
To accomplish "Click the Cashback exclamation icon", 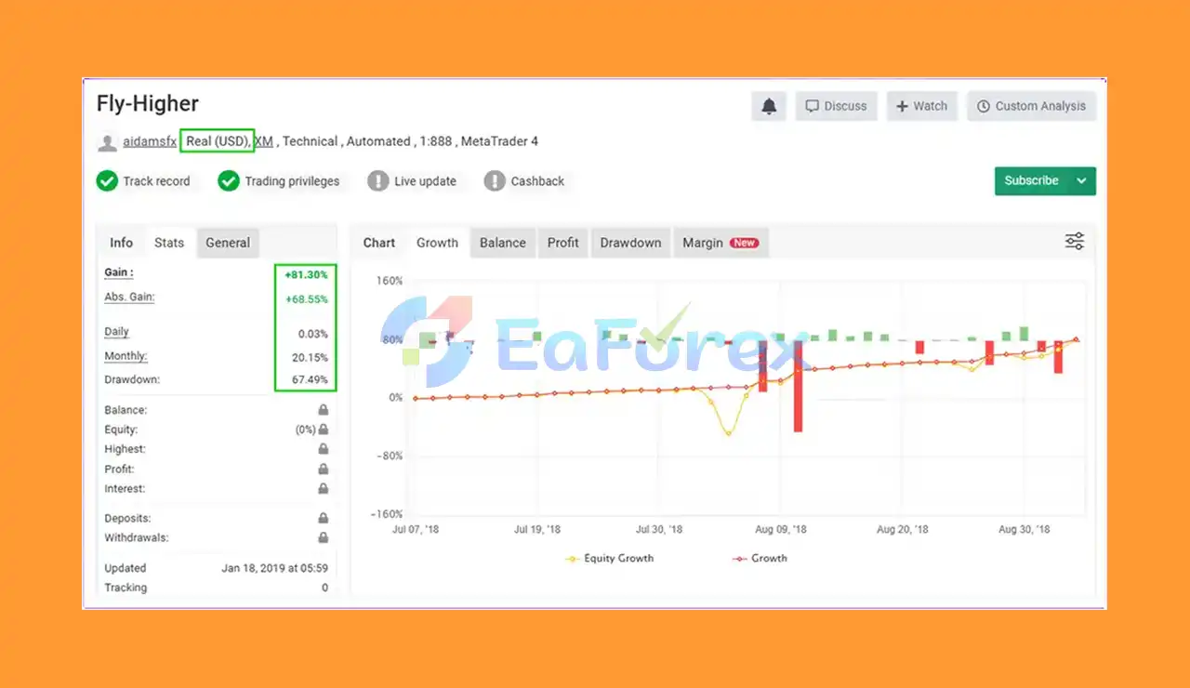I will point(495,180).
